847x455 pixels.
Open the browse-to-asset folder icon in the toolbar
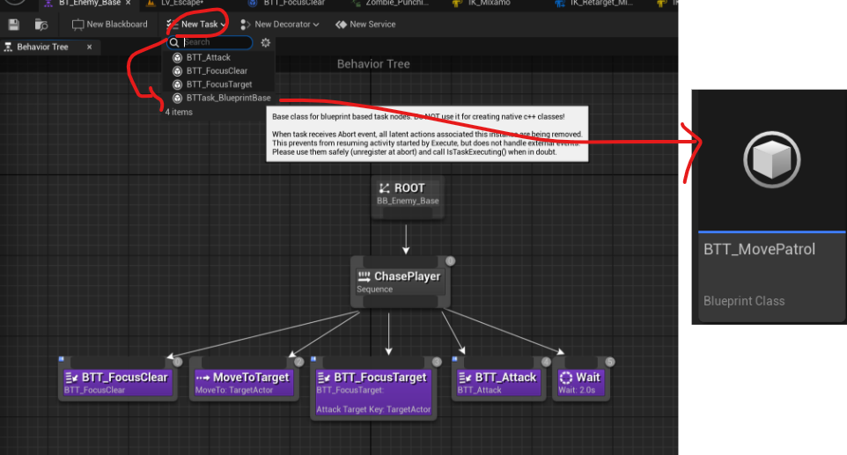point(41,25)
